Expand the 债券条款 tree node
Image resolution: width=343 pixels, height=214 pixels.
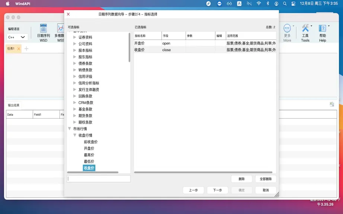pyautogui.click(x=75, y=64)
